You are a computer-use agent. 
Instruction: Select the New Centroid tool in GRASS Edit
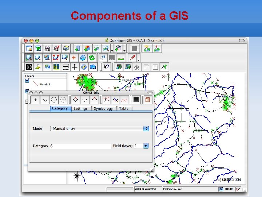[x=63, y=100]
